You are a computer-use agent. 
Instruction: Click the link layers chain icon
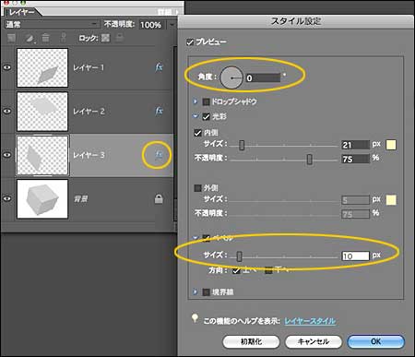64,38
